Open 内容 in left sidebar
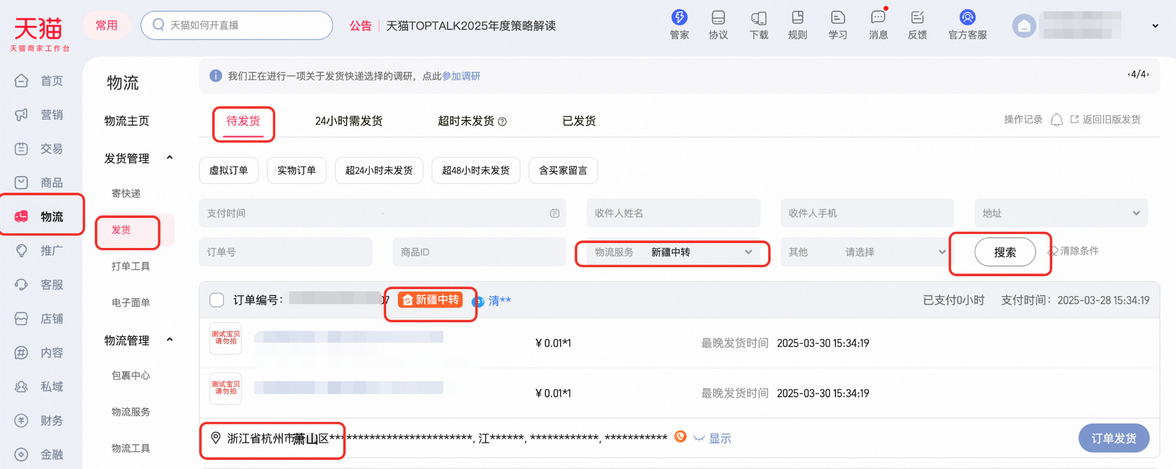This screenshot has height=469, width=1176. click(39, 353)
